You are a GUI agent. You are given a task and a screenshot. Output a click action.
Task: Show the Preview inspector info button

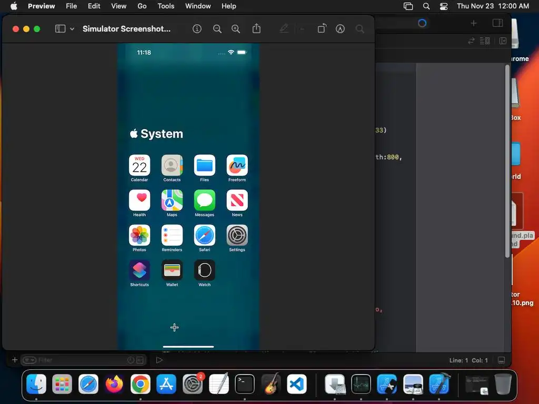click(197, 29)
